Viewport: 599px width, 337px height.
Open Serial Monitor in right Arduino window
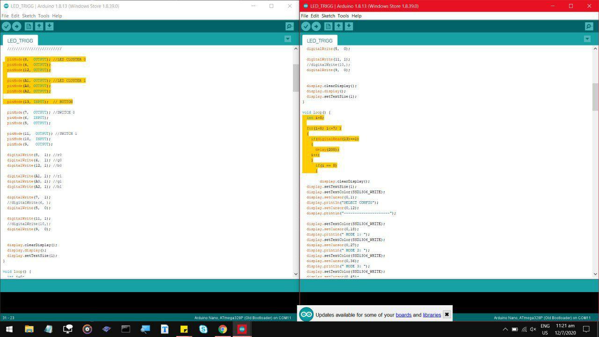coord(589,27)
